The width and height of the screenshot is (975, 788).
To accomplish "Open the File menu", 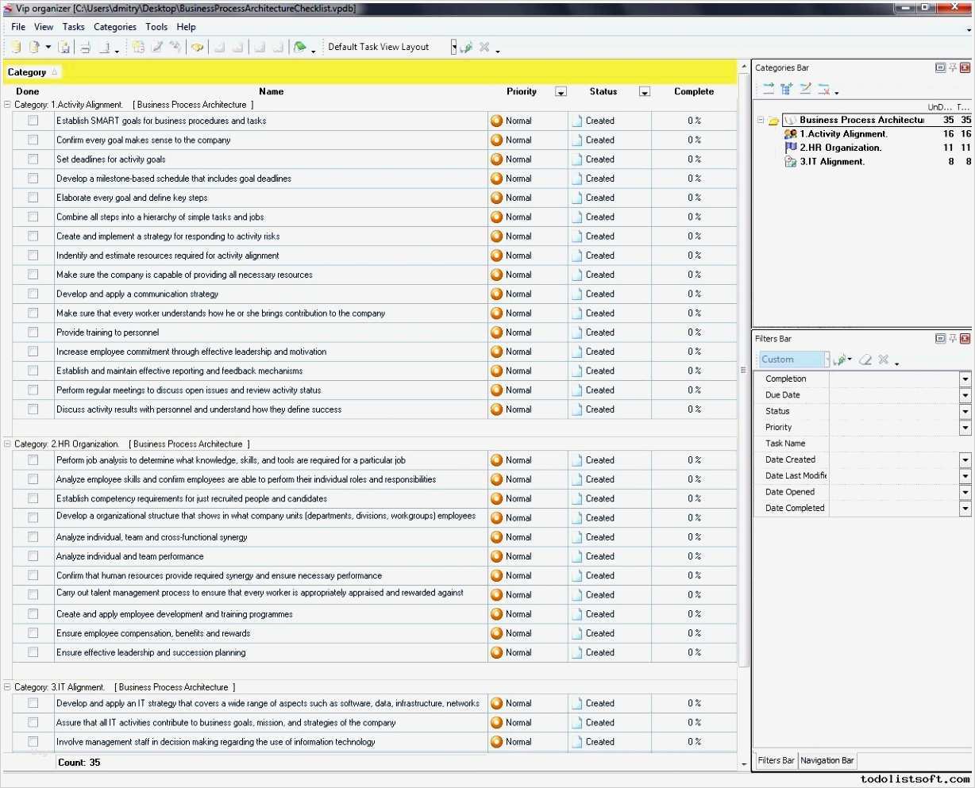I will click(x=18, y=27).
